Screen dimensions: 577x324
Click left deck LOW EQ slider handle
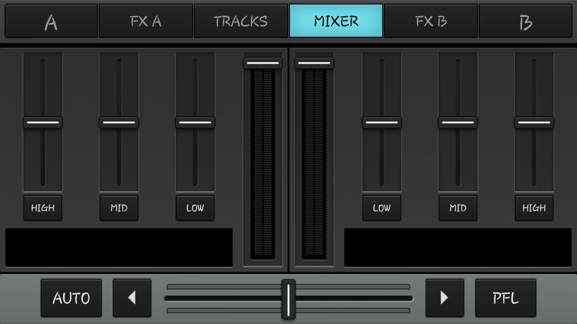pos(195,122)
